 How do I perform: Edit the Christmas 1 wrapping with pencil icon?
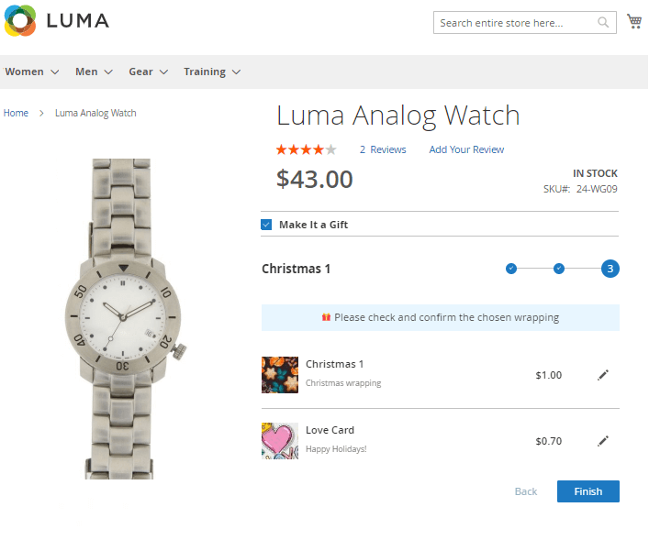(603, 375)
